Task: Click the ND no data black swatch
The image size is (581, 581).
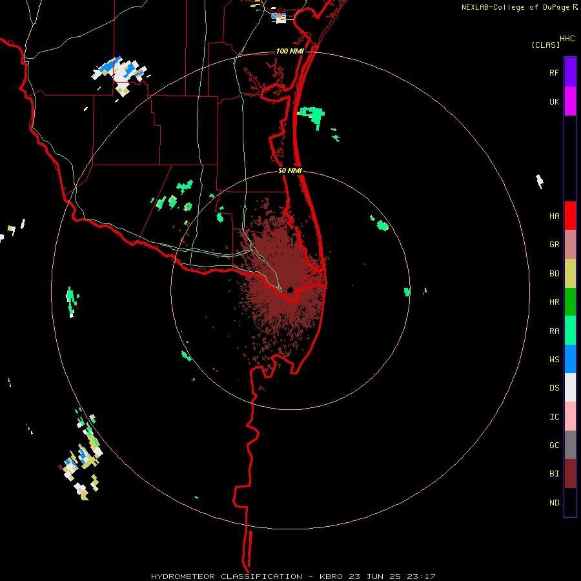Action: click(570, 502)
